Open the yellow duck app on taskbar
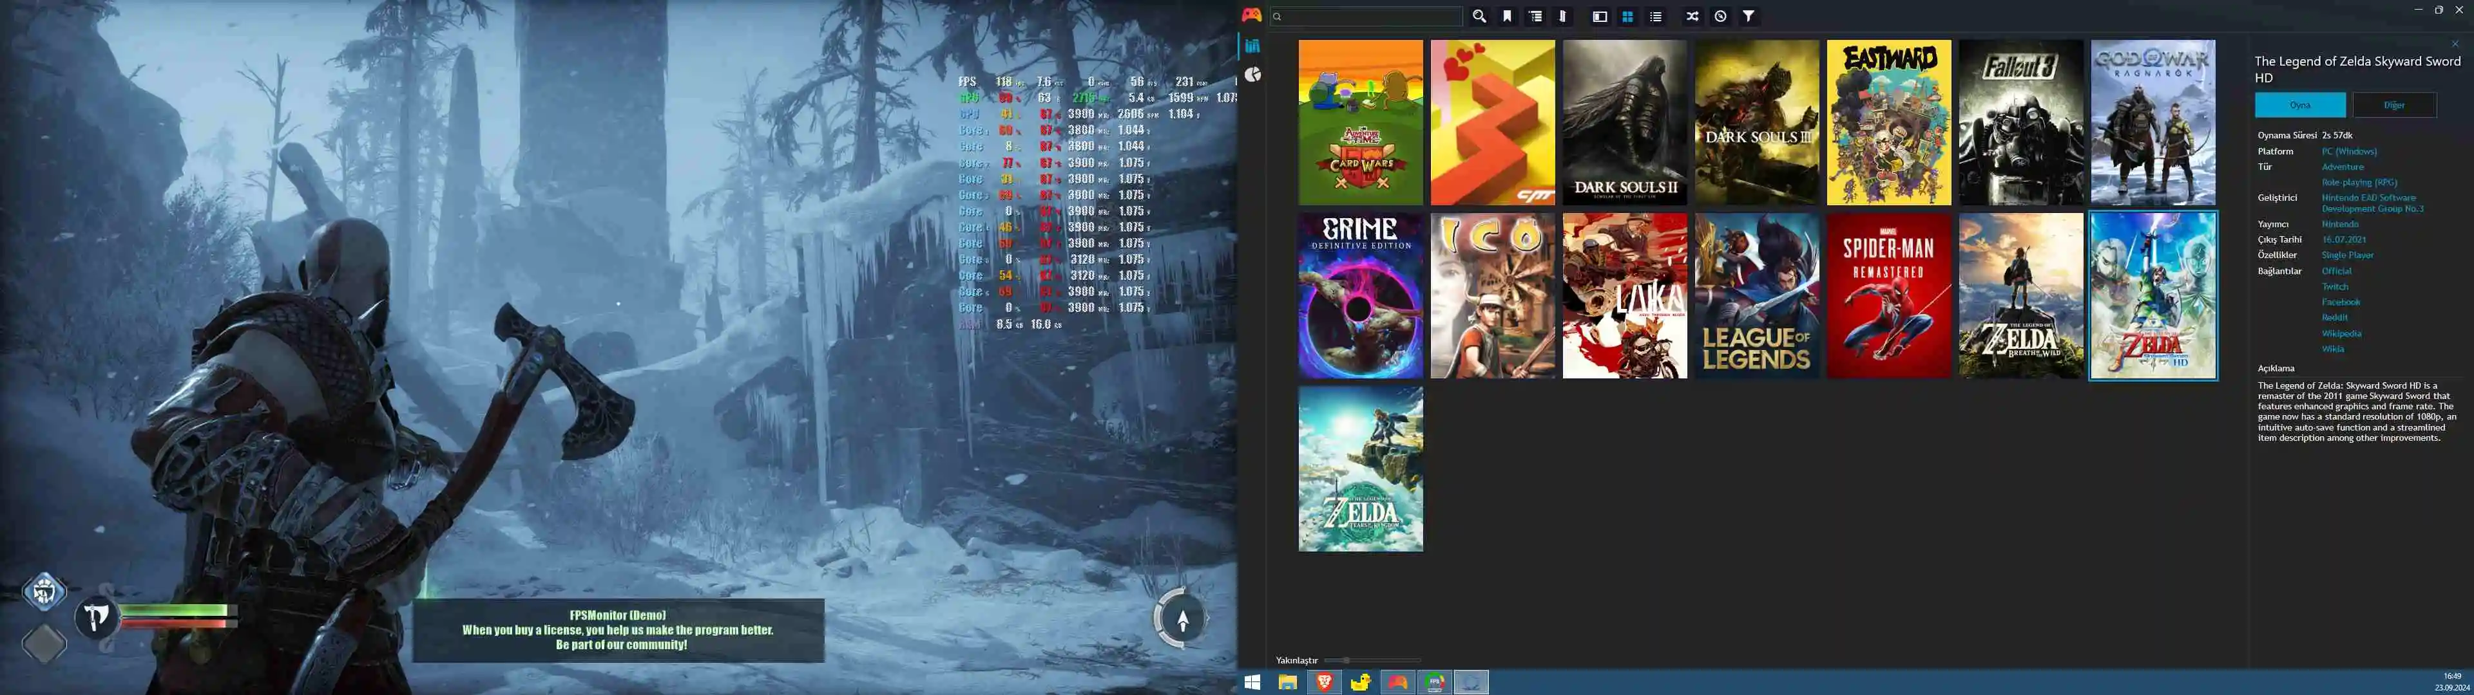2474x695 pixels. click(1361, 683)
